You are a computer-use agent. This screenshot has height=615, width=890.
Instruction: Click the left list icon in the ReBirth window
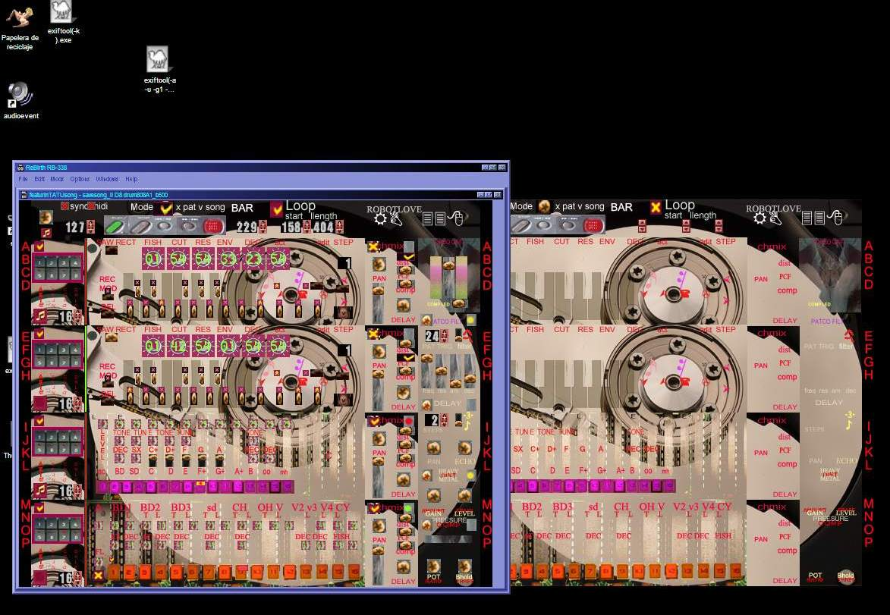click(427, 219)
